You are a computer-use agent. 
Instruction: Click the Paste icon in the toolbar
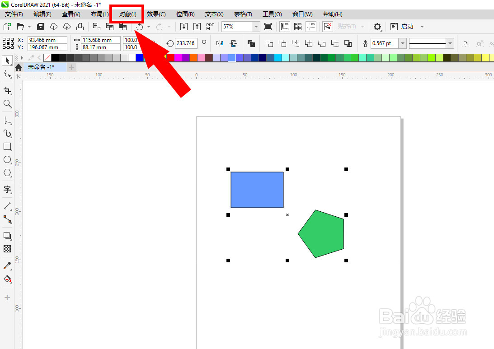[x=123, y=27]
